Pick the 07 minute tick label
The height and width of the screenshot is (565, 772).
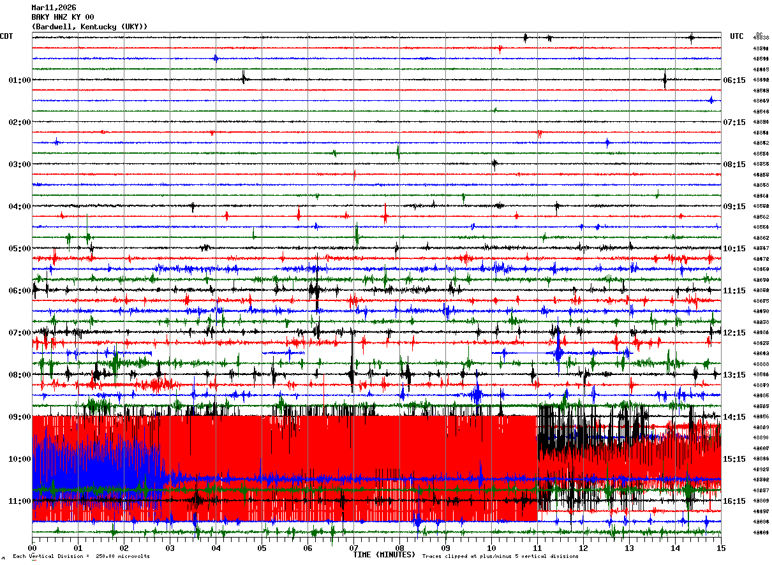coord(354,548)
